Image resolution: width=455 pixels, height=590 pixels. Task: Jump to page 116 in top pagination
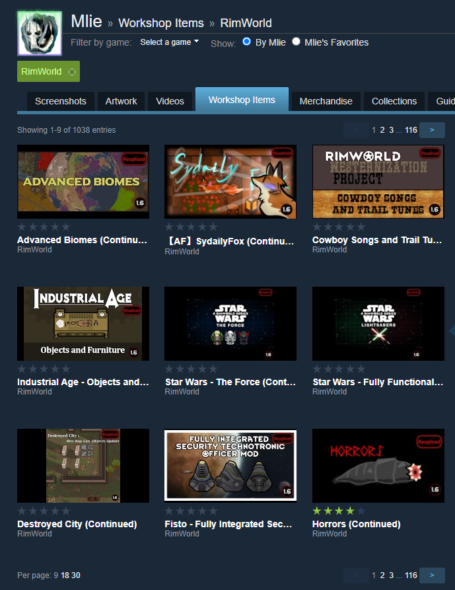click(x=411, y=129)
